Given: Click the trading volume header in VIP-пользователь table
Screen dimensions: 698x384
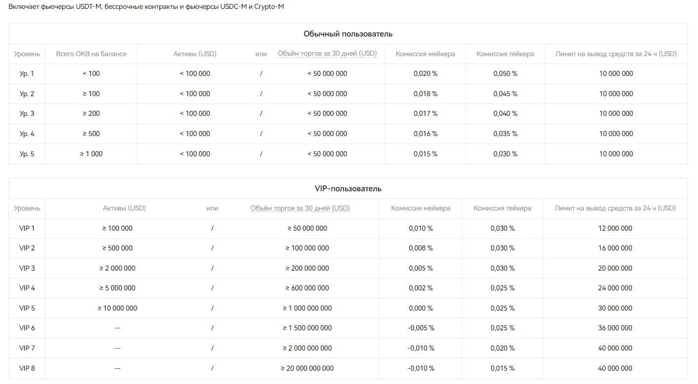Looking at the screenshot, I should tap(300, 208).
